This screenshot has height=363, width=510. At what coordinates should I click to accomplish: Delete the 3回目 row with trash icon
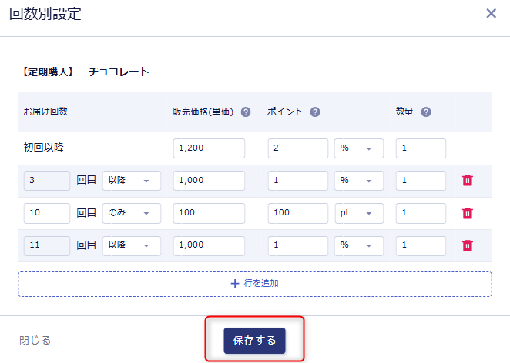tap(467, 180)
